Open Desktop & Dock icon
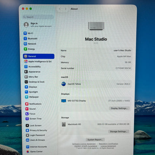The width and height of the screenshot is (155, 155). (26, 82)
